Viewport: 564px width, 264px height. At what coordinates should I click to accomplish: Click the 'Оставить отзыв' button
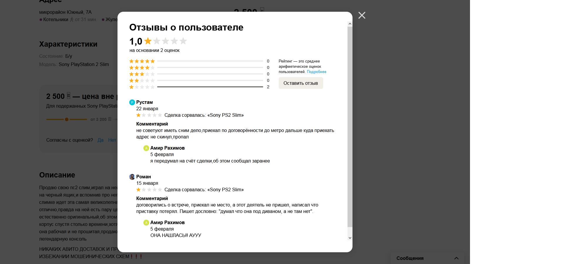coord(301,83)
